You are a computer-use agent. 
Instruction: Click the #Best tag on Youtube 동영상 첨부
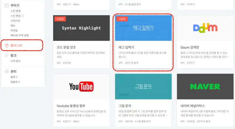click(76, 122)
